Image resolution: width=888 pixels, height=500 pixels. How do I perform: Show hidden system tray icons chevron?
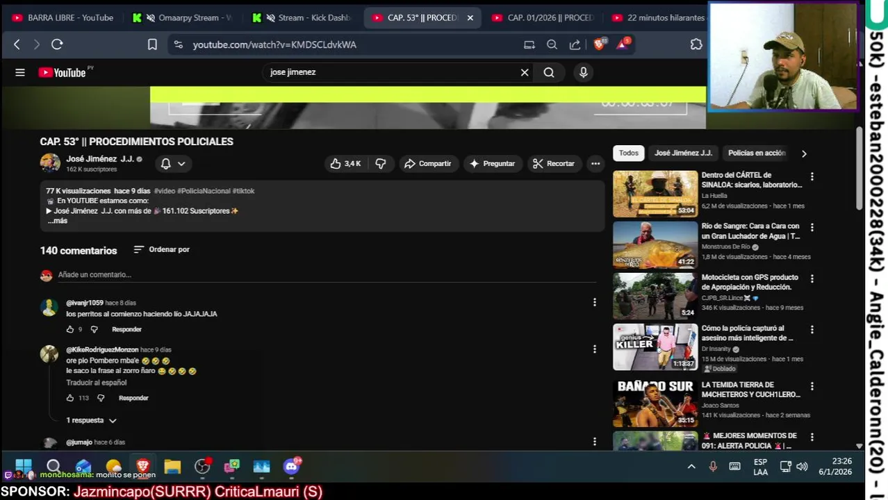pyautogui.click(x=691, y=467)
